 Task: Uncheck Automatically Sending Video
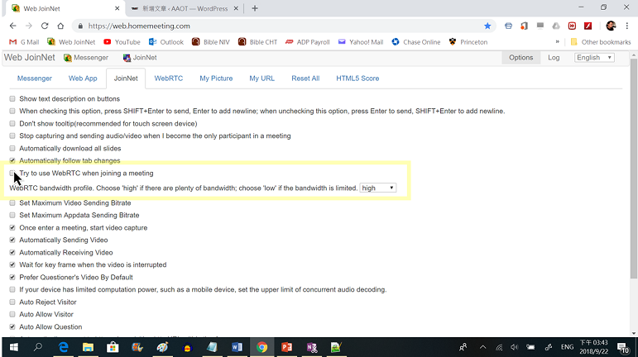coord(12,240)
